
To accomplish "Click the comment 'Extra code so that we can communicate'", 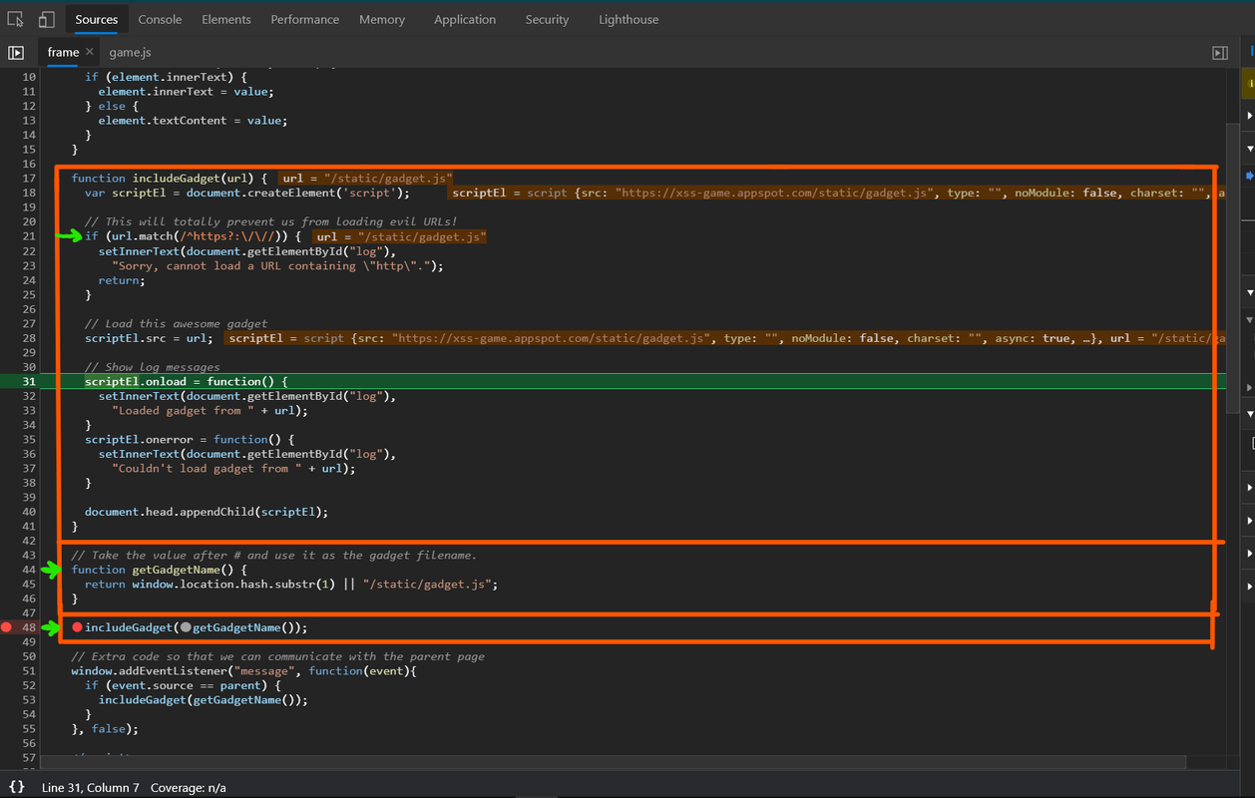I will [x=277, y=656].
